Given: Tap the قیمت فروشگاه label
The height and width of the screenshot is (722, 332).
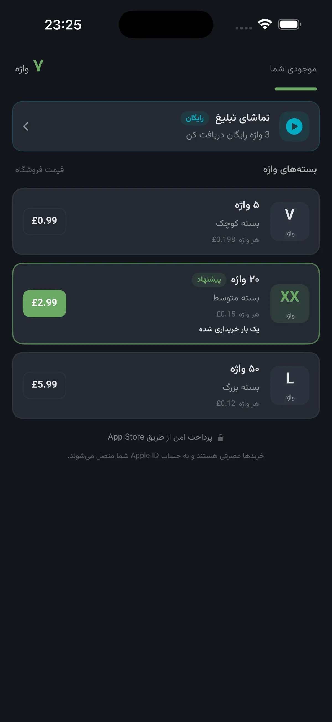Looking at the screenshot, I should tap(40, 169).
